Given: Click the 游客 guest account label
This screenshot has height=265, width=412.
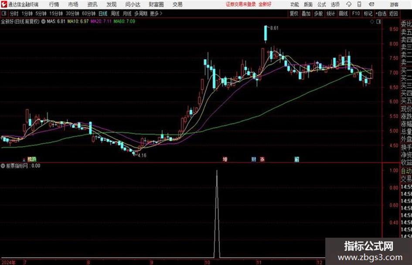Looking at the screenshot, I should click(x=394, y=4).
